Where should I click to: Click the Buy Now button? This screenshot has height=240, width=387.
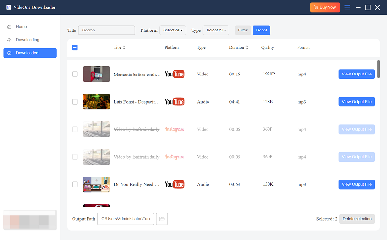click(x=325, y=7)
